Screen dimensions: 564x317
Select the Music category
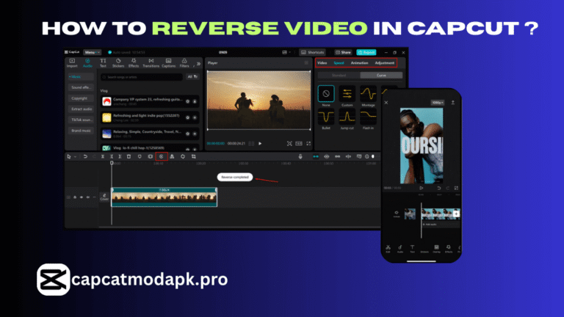[81, 76]
